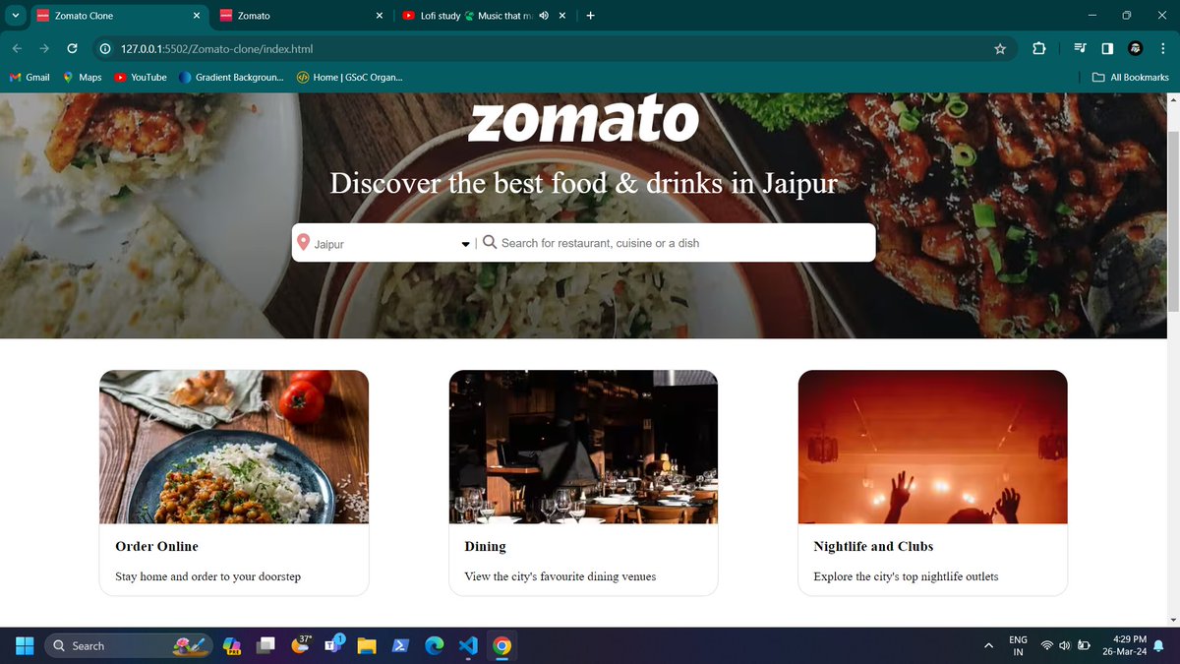The image size is (1180, 664).
Task: Click the magnifier icon in restaurant search
Action: 489,243
